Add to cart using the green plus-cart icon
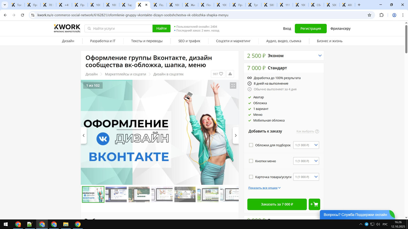 314,204
